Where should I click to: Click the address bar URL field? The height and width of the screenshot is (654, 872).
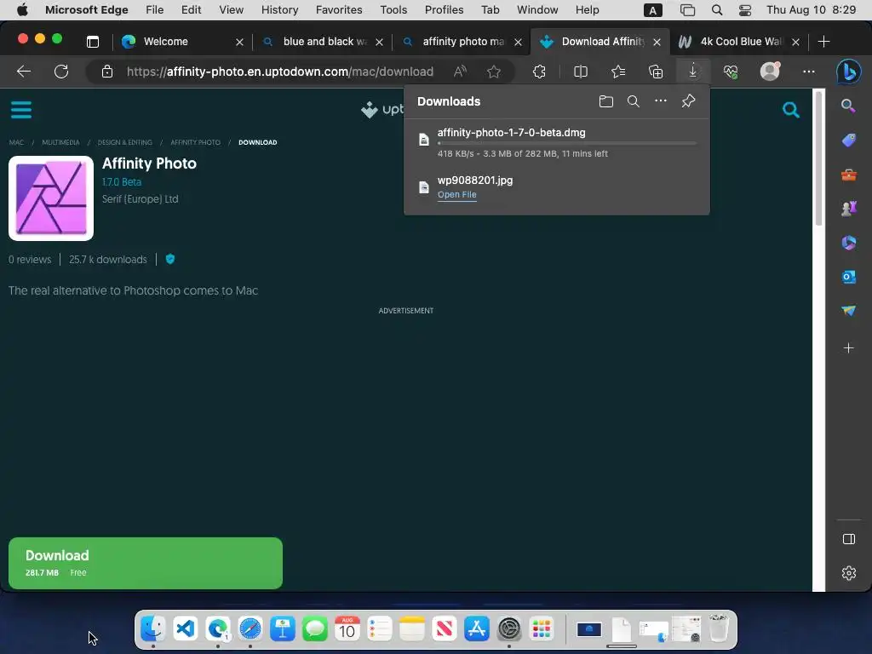tap(280, 72)
